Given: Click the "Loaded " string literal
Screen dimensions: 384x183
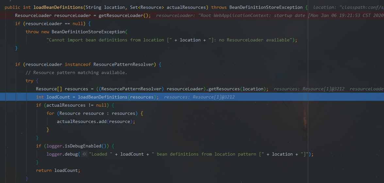Looking at the screenshot, I should [x=100, y=154].
